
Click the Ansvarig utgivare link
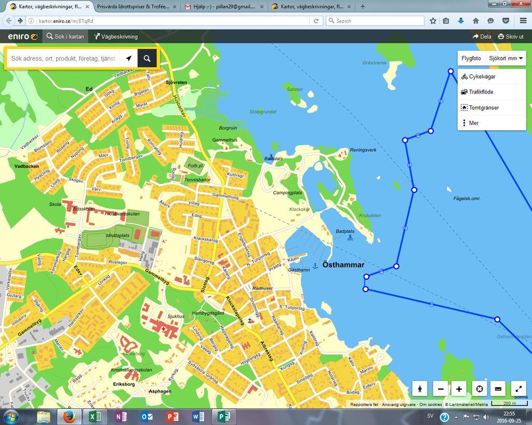[x=398, y=404]
